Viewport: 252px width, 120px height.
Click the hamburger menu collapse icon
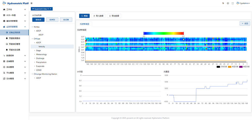31,3
